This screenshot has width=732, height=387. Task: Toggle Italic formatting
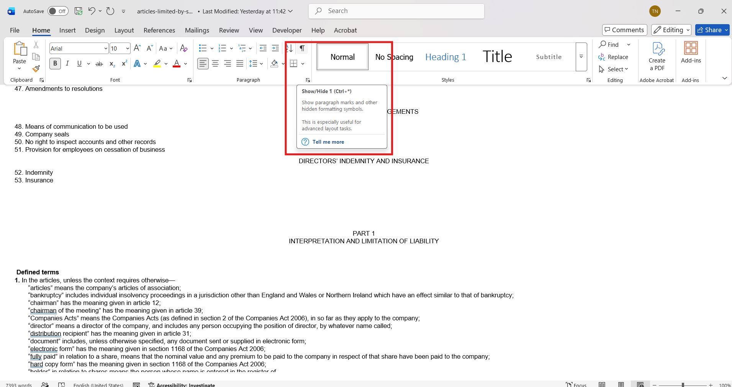point(67,64)
